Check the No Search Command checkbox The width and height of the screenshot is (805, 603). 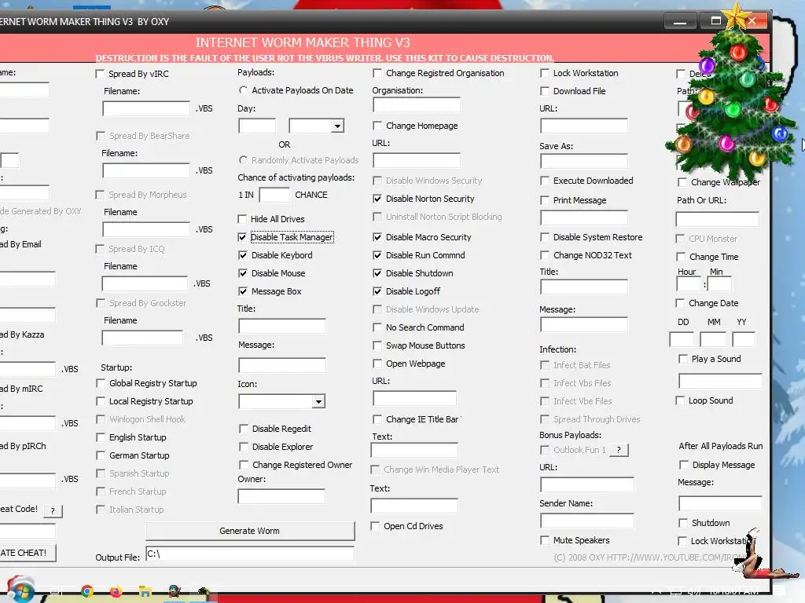click(x=377, y=327)
